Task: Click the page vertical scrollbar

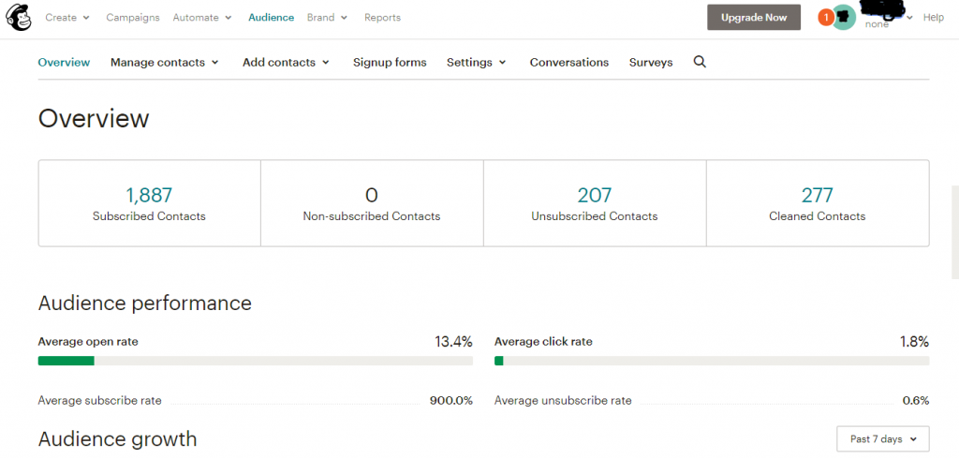Action: (955, 232)
